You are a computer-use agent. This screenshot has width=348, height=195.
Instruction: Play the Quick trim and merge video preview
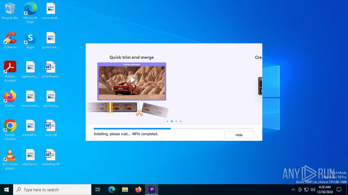click(132, 80)
